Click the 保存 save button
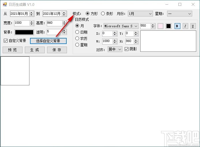Viewport: 200px width, 147px height. [x=57, y=50]
